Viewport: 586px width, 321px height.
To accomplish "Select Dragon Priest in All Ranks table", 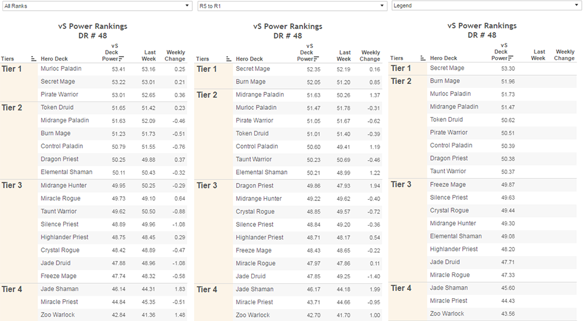I will [60, 159].
